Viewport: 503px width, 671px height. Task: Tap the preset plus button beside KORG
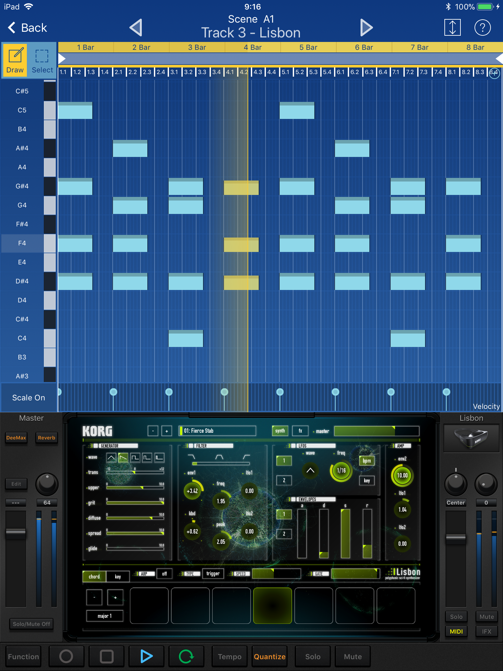pos(167,431)
